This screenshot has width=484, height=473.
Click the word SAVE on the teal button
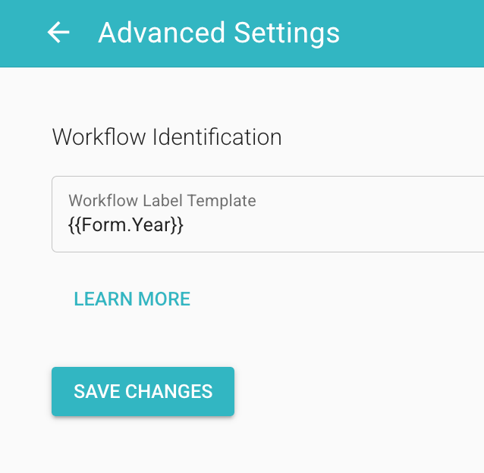click(x=97, y=391)
